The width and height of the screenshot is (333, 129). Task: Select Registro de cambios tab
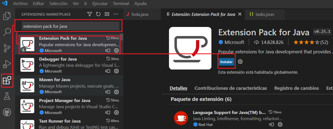tap(296, 88)
